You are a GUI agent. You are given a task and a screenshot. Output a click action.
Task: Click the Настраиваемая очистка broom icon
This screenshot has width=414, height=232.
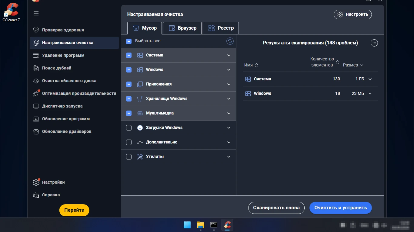[x=36, y=43]
